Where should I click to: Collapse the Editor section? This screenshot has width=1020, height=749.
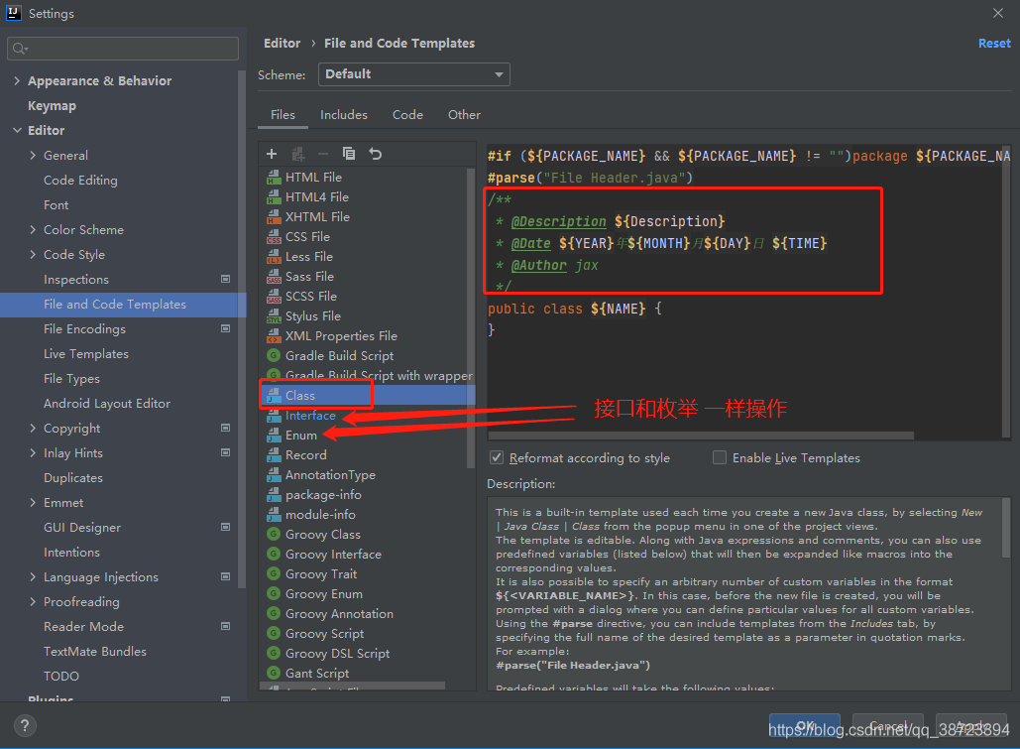coord(17,130)
